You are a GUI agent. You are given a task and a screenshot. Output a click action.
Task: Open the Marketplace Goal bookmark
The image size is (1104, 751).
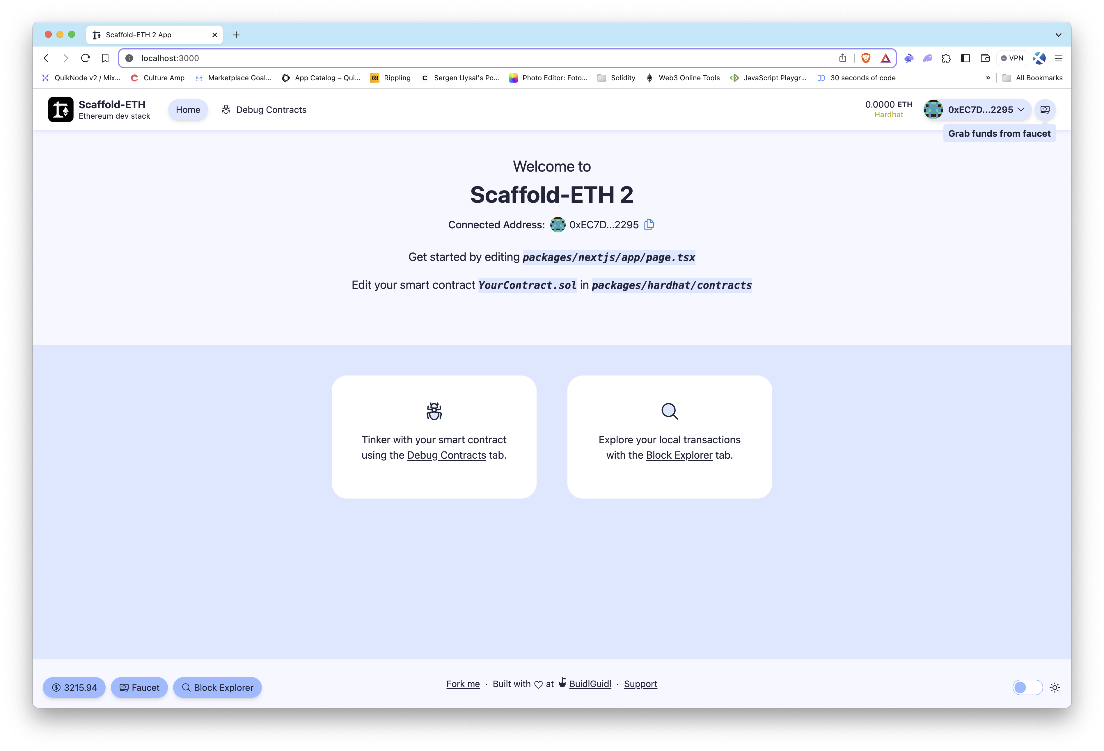pos(233,78)
